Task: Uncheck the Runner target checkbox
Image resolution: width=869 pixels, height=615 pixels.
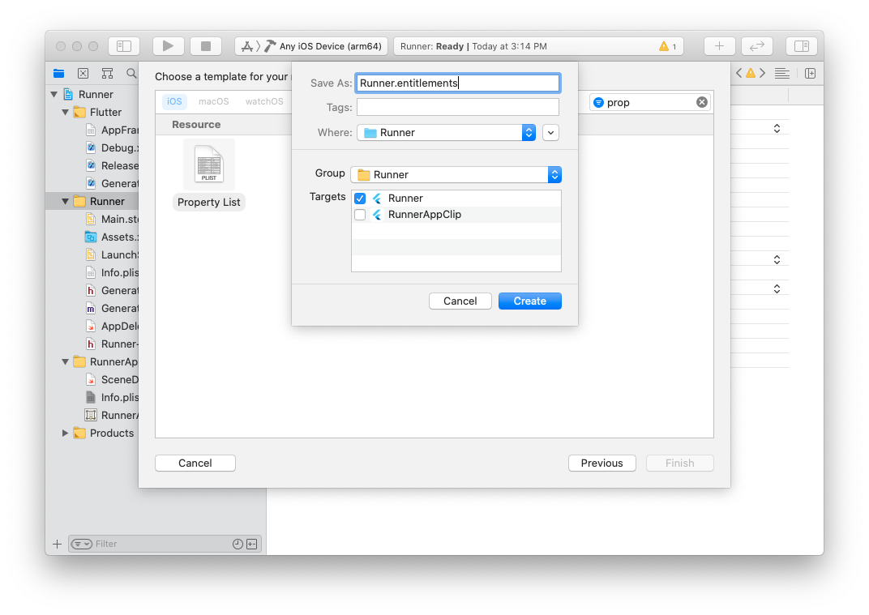Action: (360, 199)
